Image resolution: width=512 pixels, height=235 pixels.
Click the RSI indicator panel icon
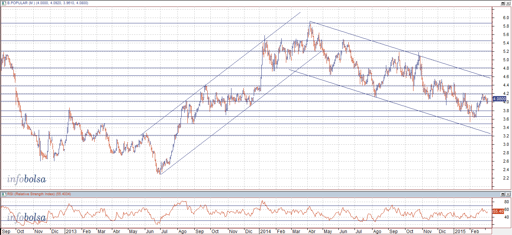4,194
